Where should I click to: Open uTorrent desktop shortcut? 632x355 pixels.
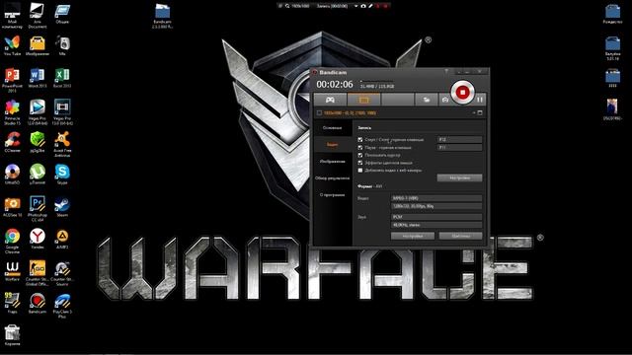click(38, 175)
